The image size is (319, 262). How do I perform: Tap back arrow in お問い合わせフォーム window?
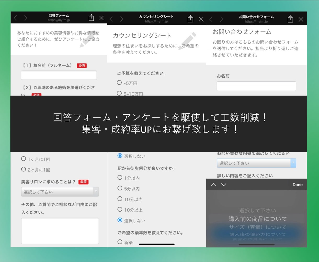point(211,19)
